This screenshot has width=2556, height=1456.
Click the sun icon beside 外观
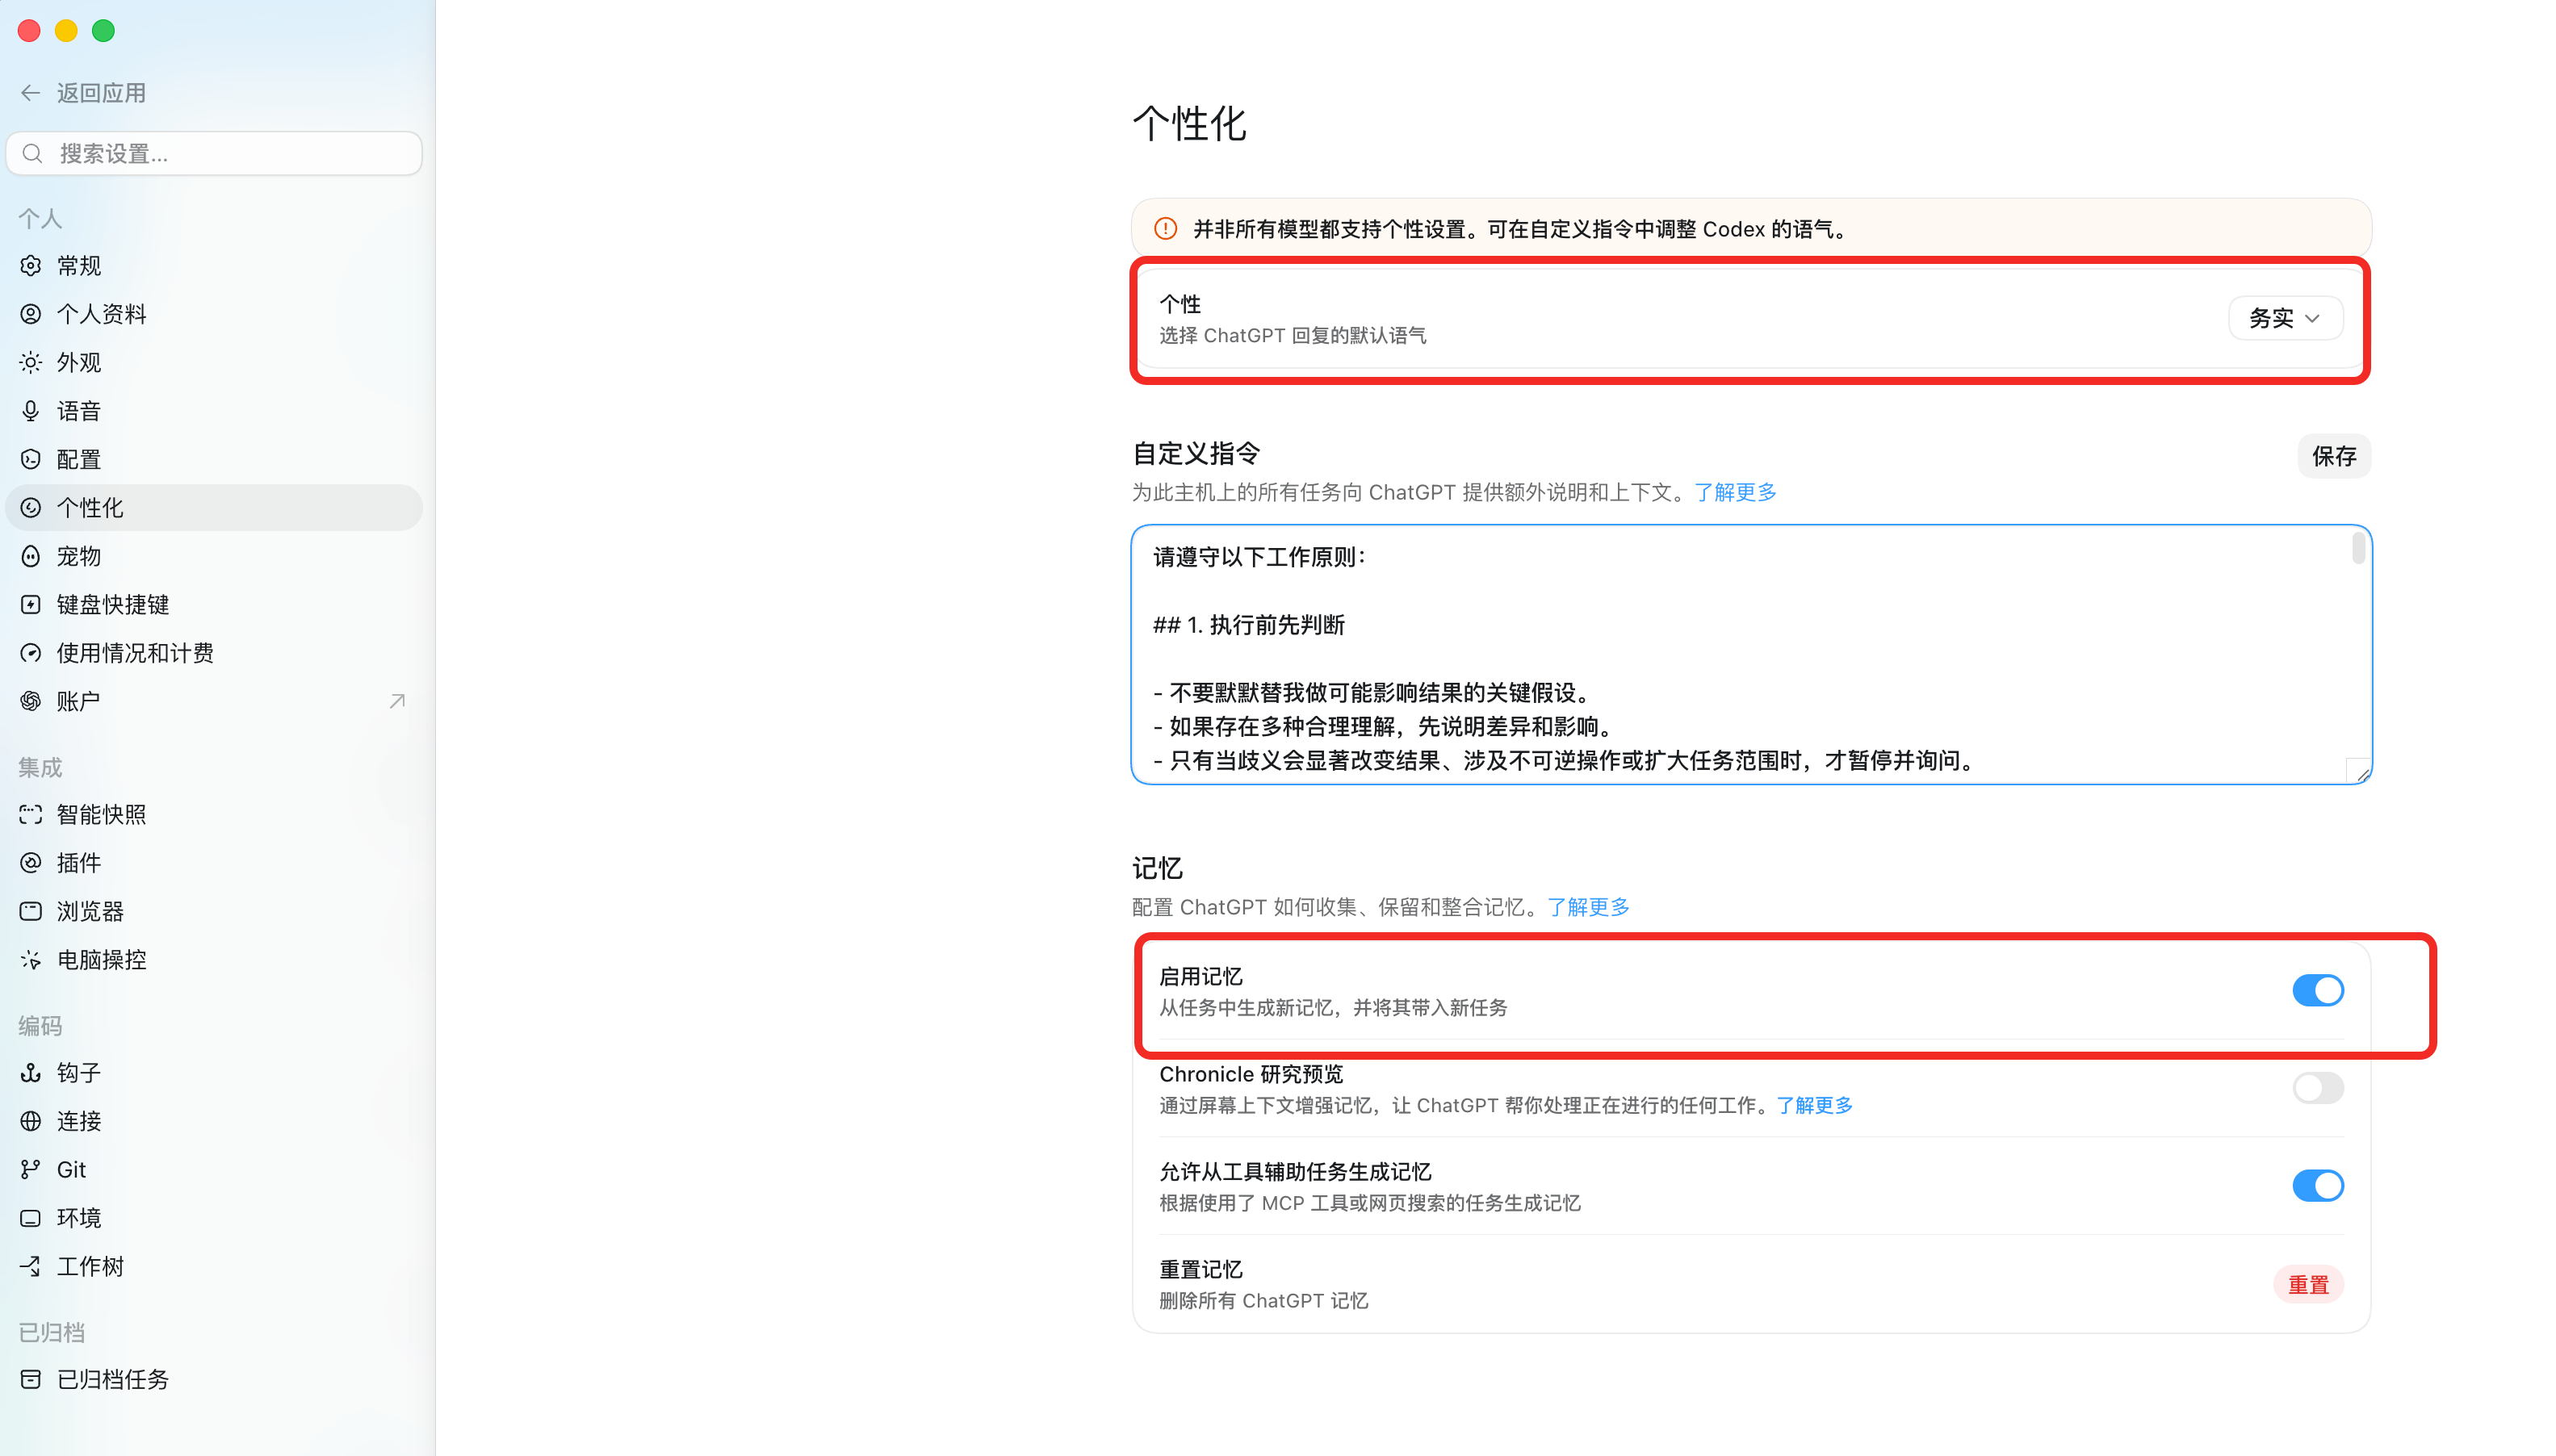(31, 363)
